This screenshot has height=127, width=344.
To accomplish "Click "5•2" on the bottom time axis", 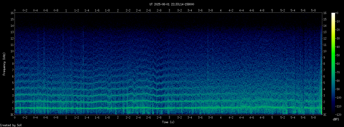I will [x=283, y=118].
